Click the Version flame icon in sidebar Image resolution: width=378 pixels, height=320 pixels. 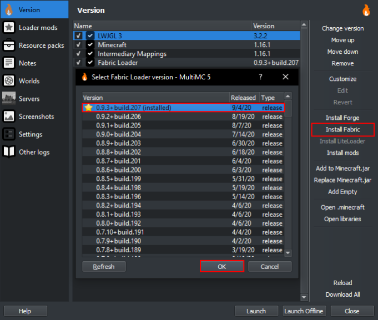pos(9,9)
